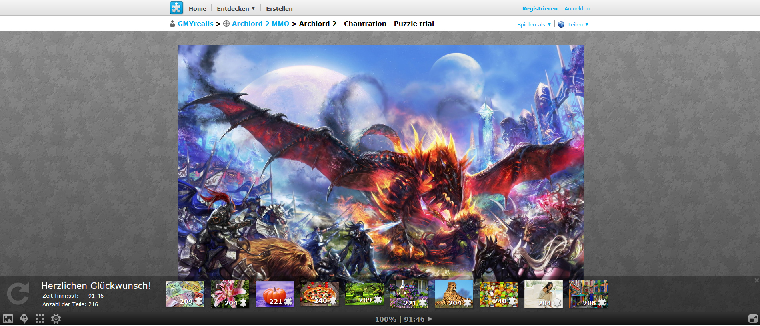Click the Anmelden login link
Viewport: 760px width, 326px height.
click(x=577, y=8)
